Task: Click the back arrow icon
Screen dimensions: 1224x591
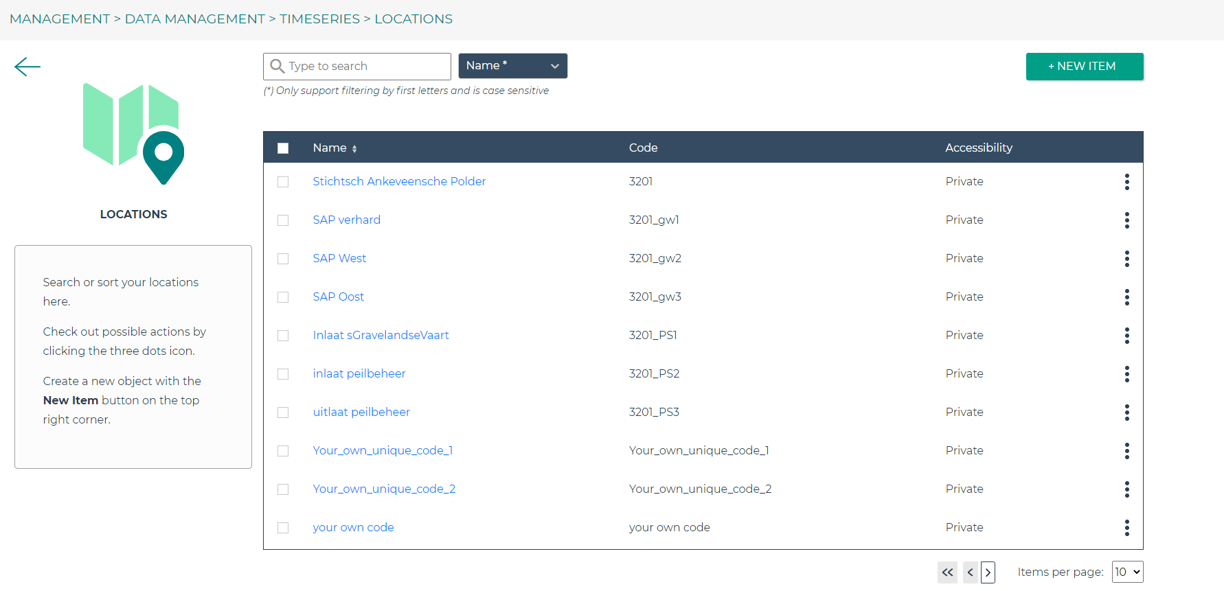Action: [x=27, y=67]
